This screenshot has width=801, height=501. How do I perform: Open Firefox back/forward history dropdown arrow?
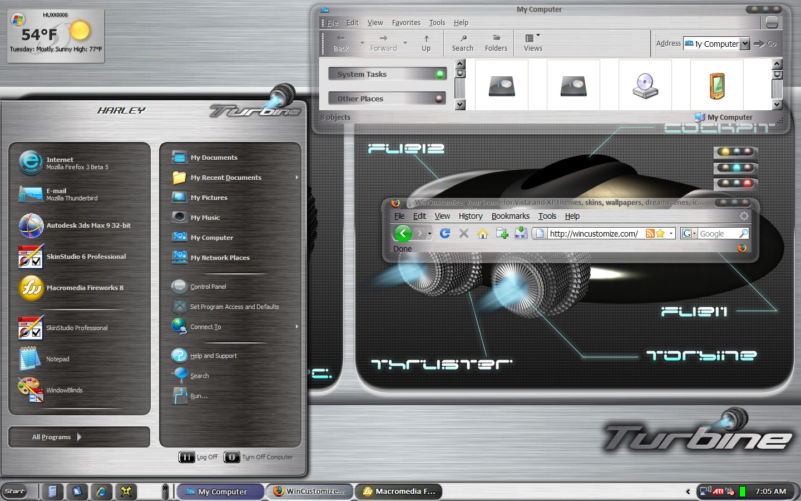pos(429,234)
